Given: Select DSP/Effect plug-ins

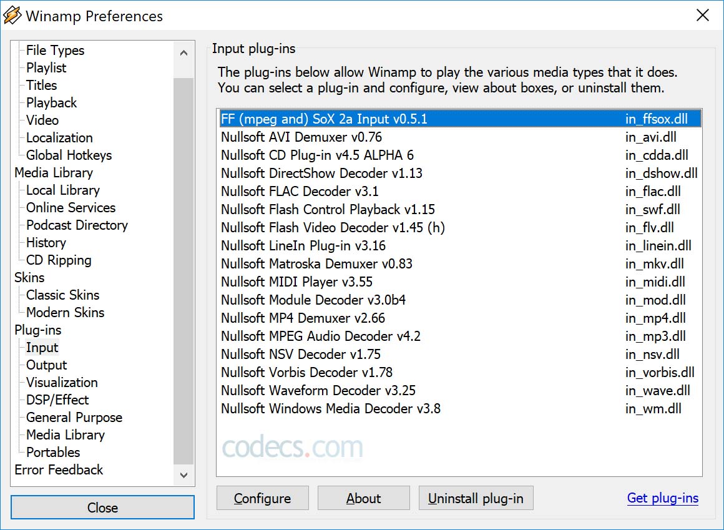Looking at the screenshot, I should click(x=57, y=400).
